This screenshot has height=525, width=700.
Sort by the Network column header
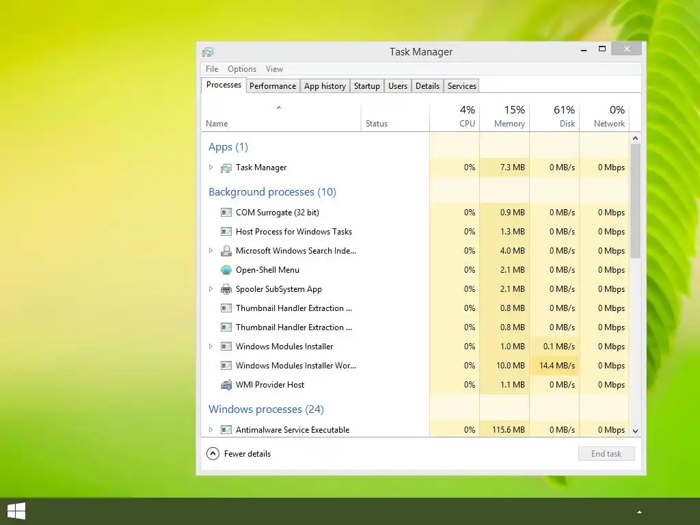(604, 118)
